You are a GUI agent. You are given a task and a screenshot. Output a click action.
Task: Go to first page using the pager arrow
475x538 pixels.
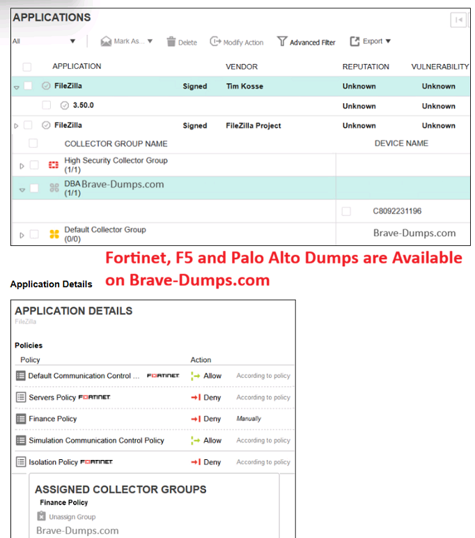coord(458,20)
